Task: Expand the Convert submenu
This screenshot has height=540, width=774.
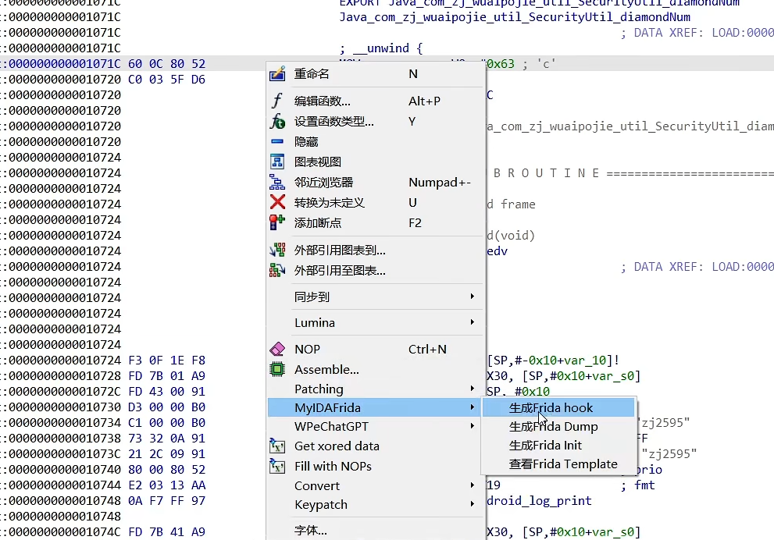Action: tap(375, 485)
